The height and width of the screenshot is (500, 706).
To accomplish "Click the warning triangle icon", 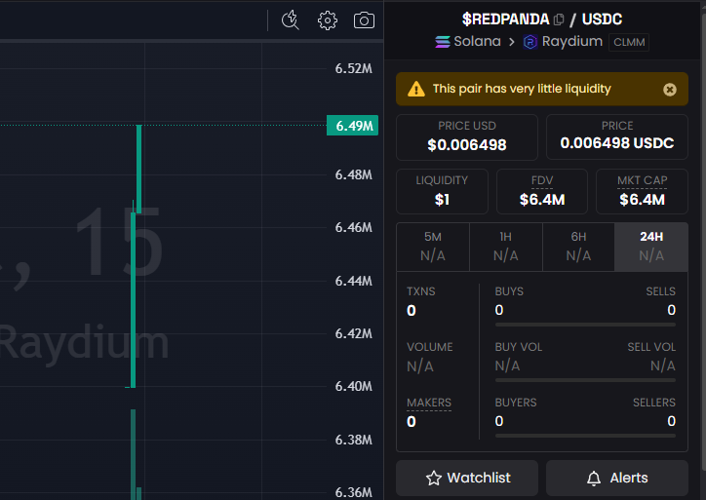I will [x=416, y=89].
